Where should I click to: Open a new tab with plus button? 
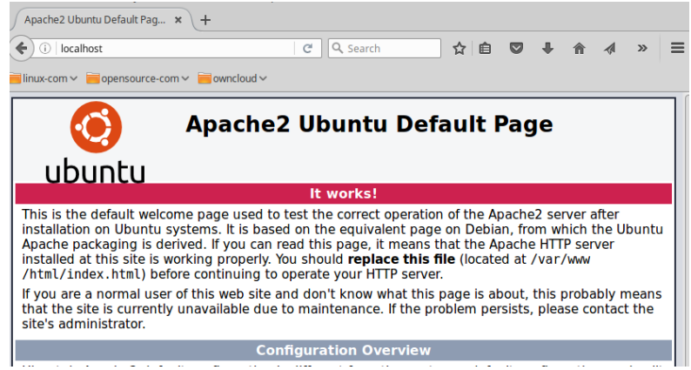click(x=205, y=20)
